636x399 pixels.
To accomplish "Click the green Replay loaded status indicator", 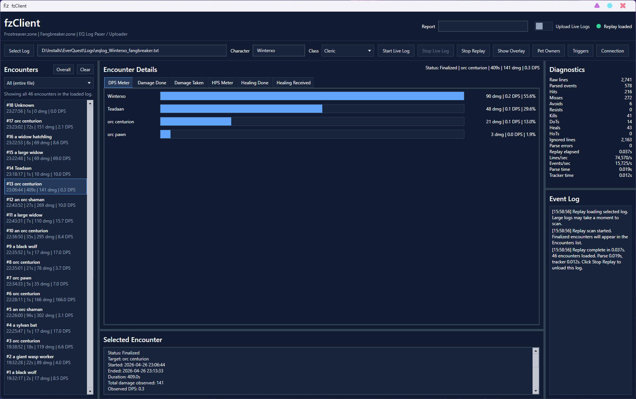I will tap(599, 26).
